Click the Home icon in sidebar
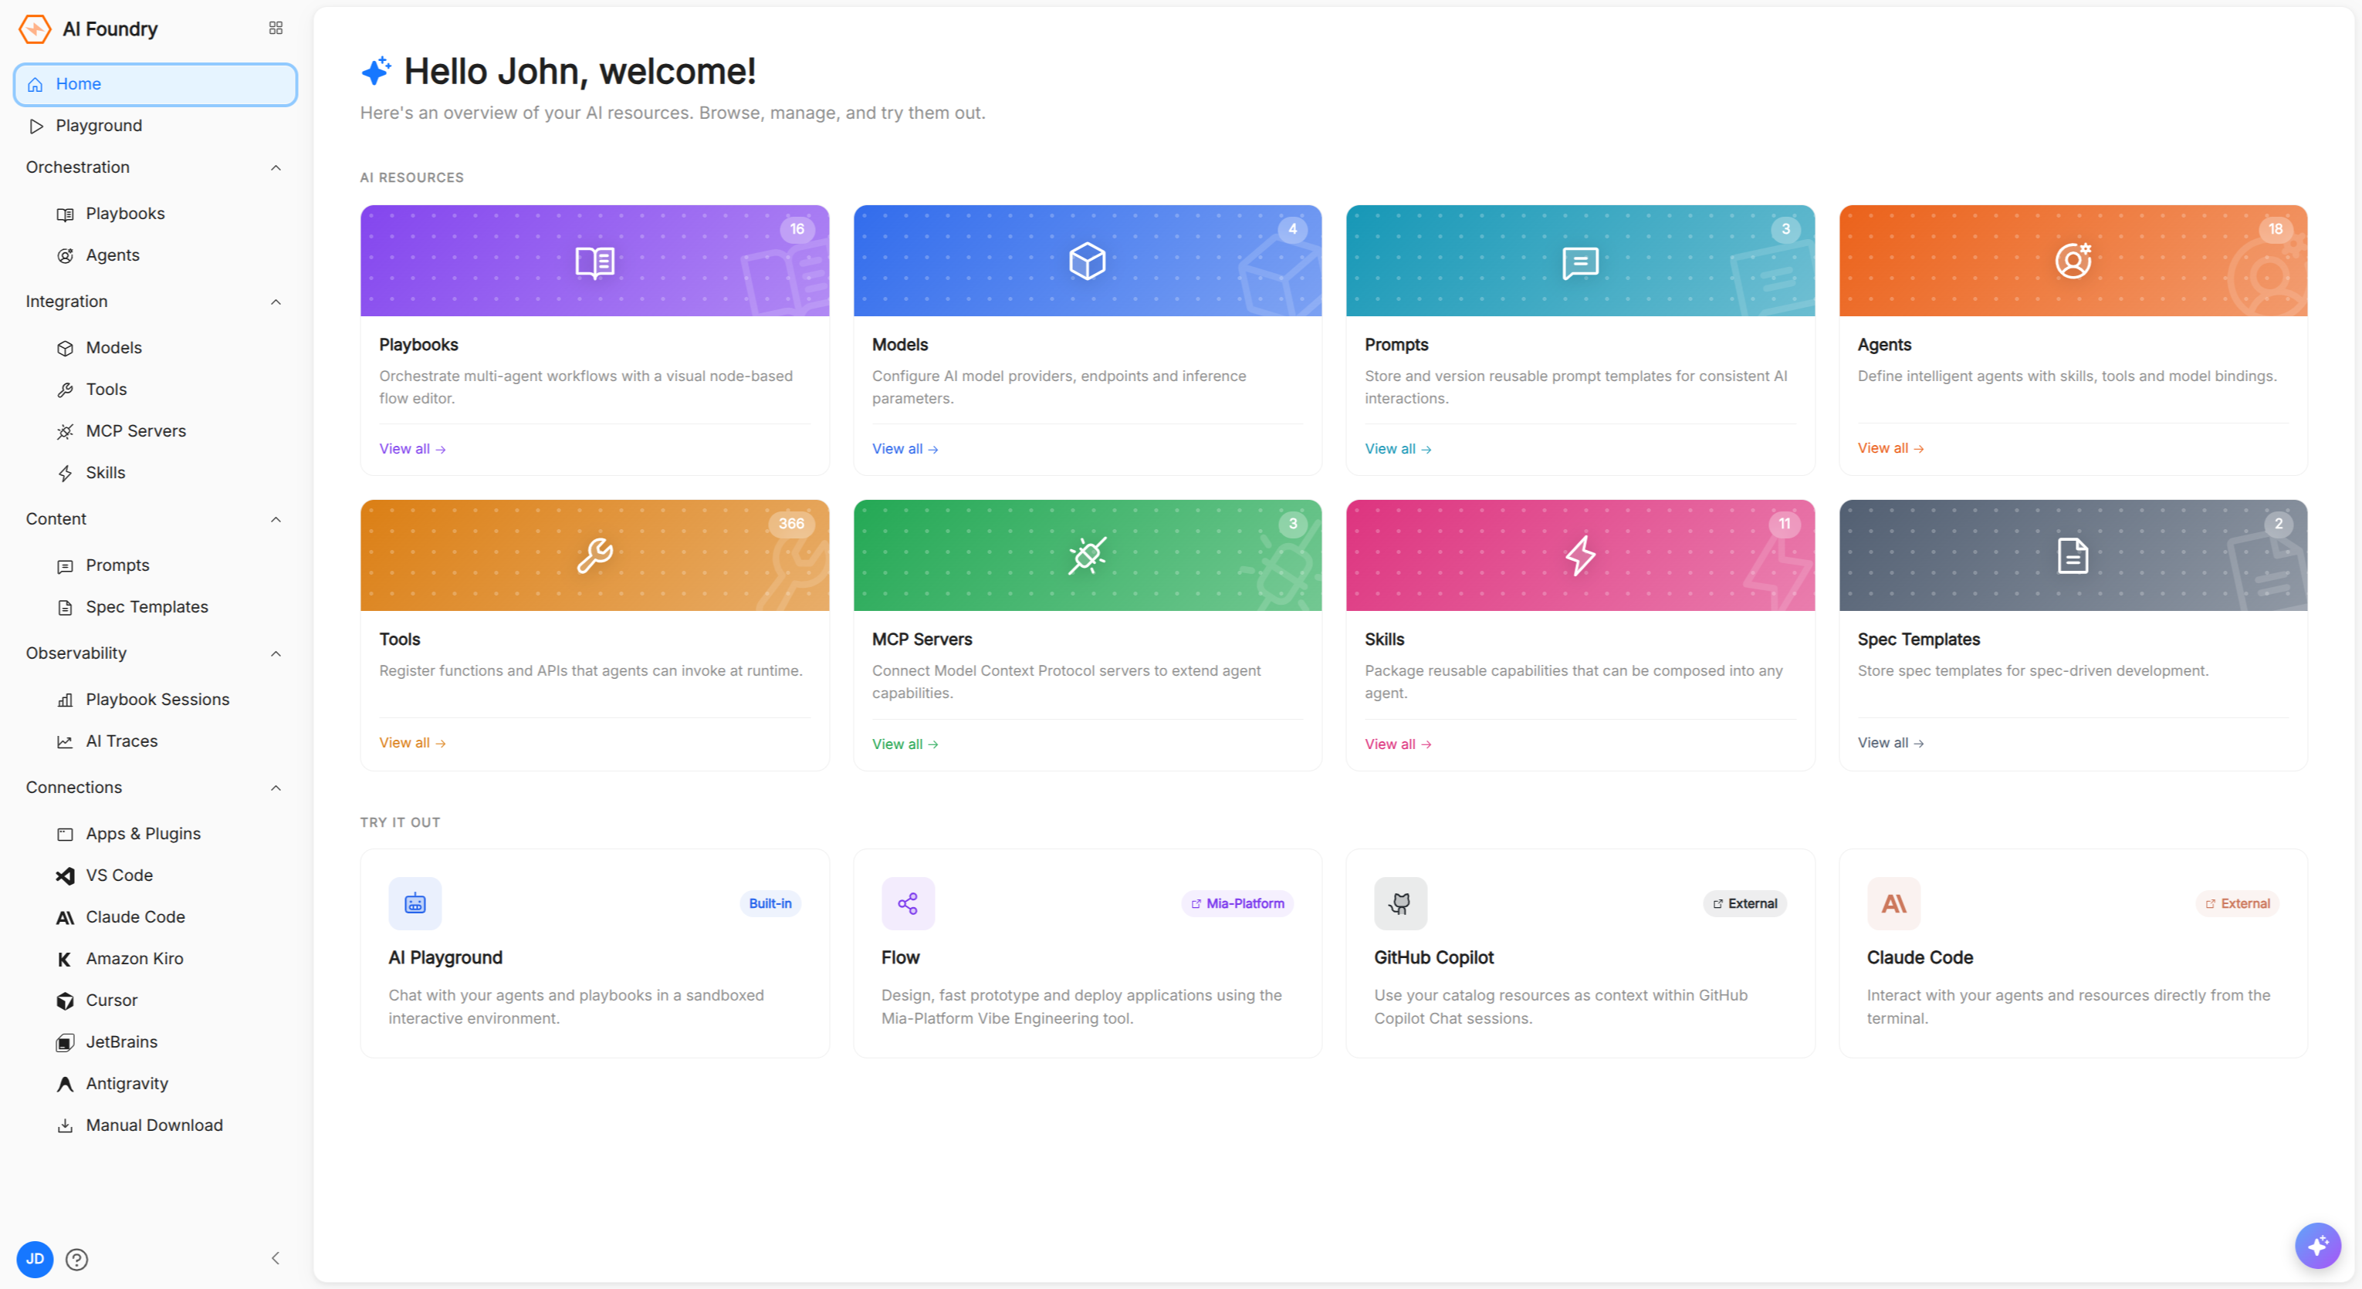Screen dimensions: 2362x1289 pyautogui.click(x=36, y=84)
